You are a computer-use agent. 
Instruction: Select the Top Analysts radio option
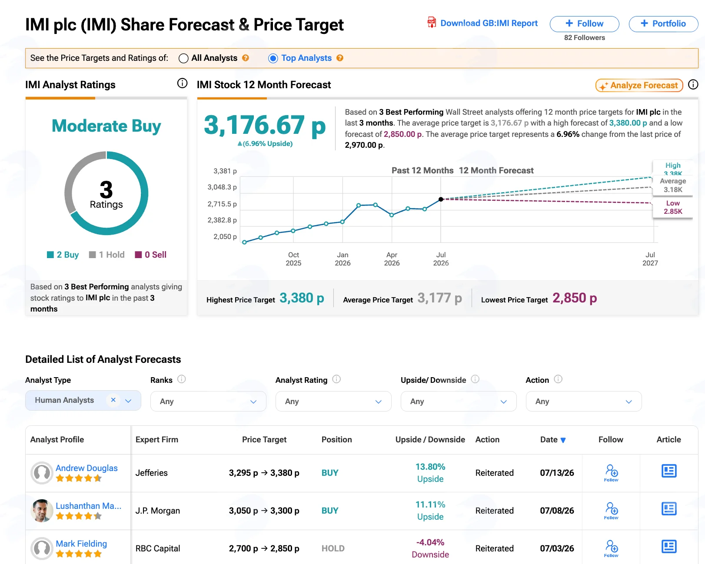273,58
